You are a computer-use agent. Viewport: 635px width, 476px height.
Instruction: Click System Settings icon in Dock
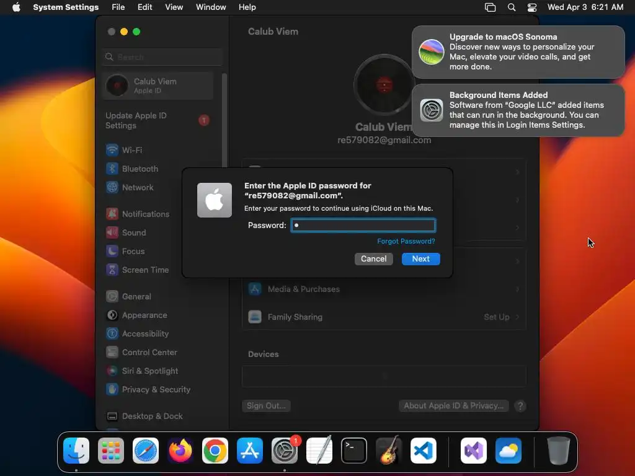pos(285,451)
